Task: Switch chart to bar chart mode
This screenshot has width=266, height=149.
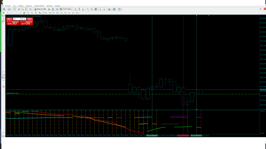Action: click(75, 9)
